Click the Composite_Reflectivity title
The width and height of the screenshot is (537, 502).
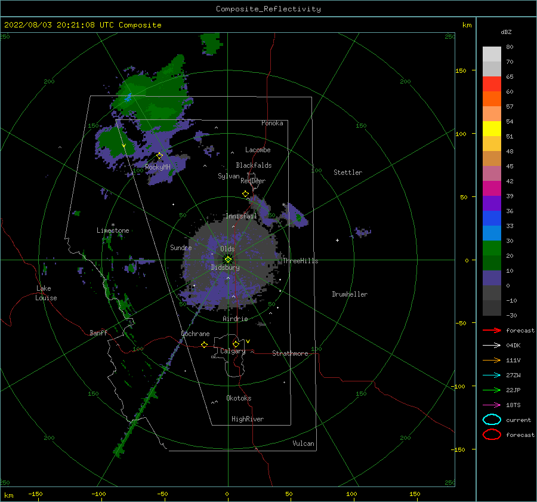tap(268, 9)
